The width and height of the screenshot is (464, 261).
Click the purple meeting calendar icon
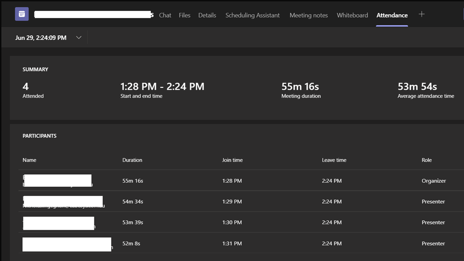pos(22,14)
